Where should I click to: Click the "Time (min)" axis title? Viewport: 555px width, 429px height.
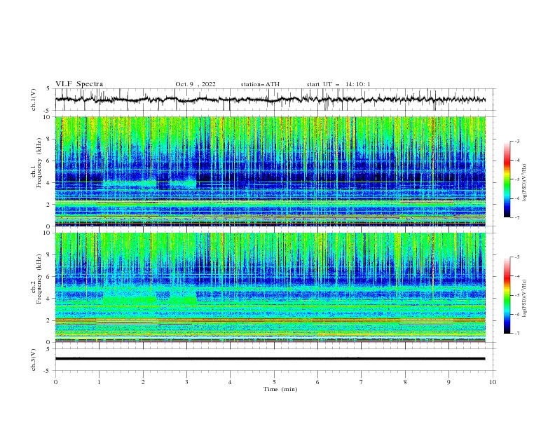pyautogui.click(x=280, y=389)
